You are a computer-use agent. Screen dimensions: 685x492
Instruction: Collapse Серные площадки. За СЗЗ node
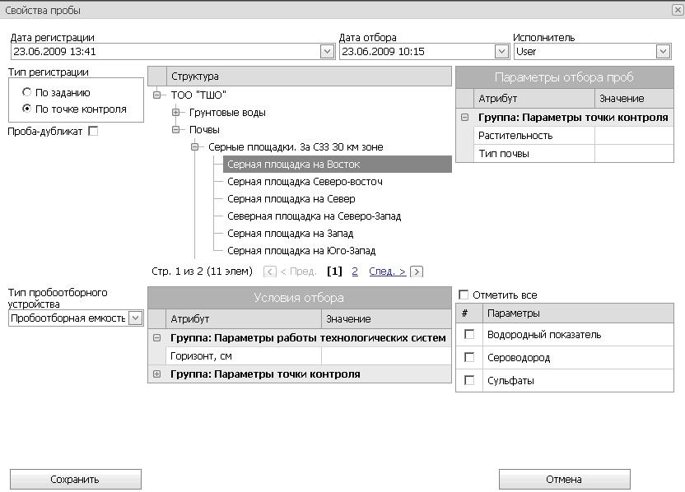(x=195, y=147)
